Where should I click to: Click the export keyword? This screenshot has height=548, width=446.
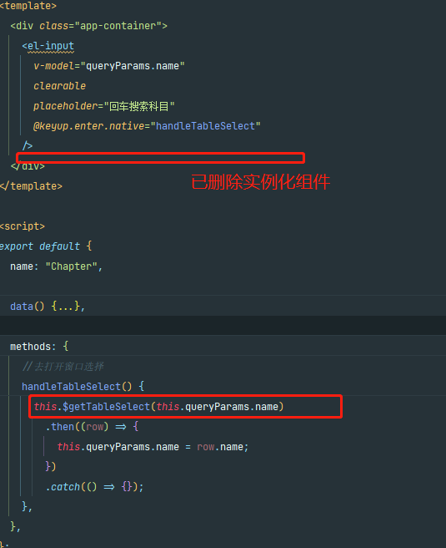[x=17, y=246]
